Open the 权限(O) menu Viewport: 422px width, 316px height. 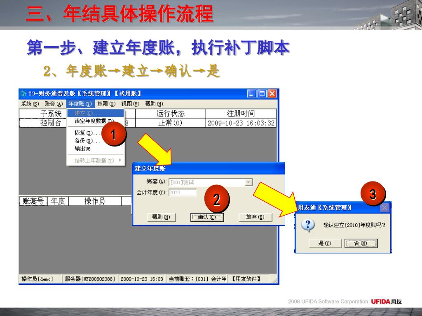pos(106,104)
